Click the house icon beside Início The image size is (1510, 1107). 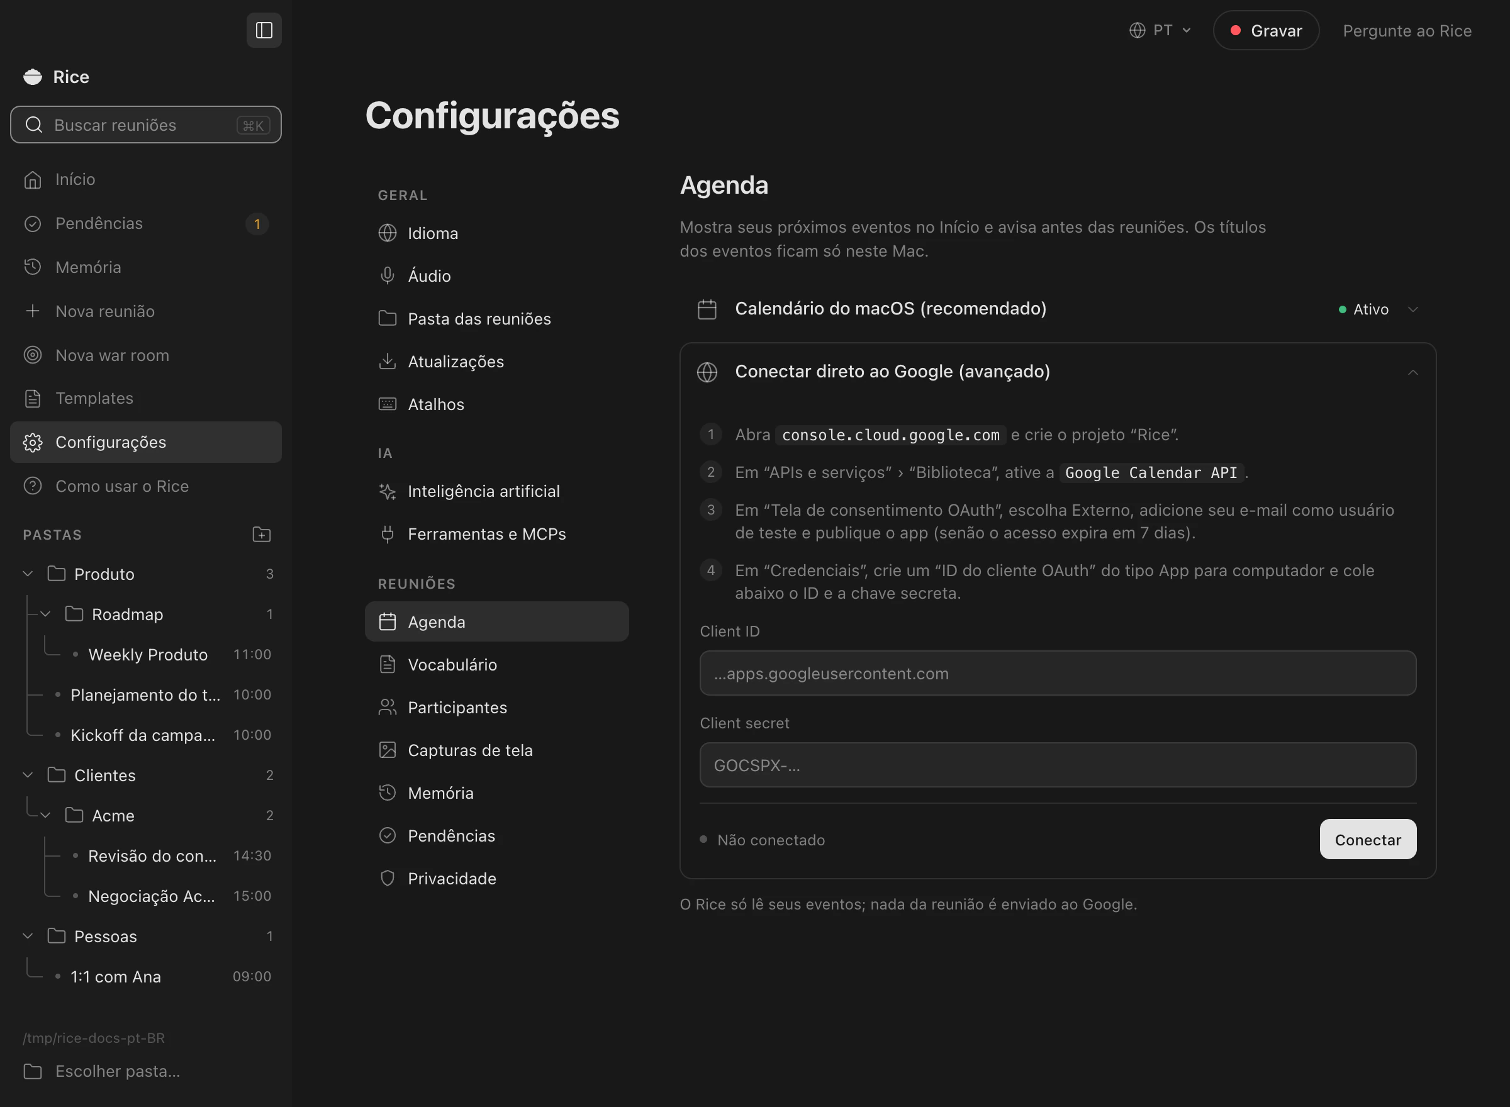33,180
